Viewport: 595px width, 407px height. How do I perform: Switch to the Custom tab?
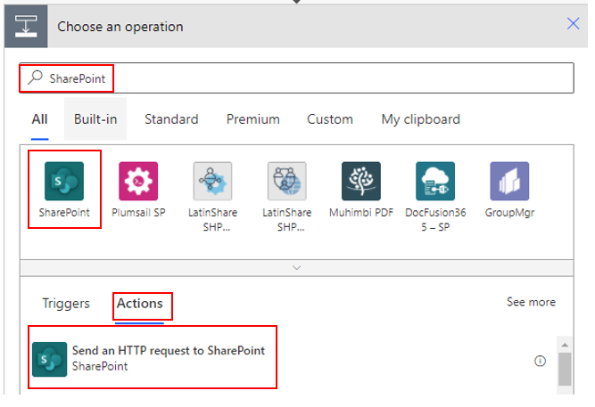(x=330, y=119)
